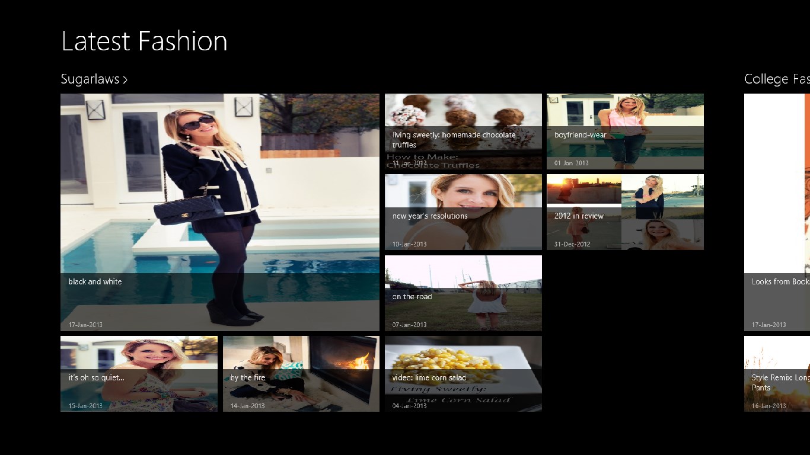Open the 'video: lime corn salad' tile

point(463,373)
